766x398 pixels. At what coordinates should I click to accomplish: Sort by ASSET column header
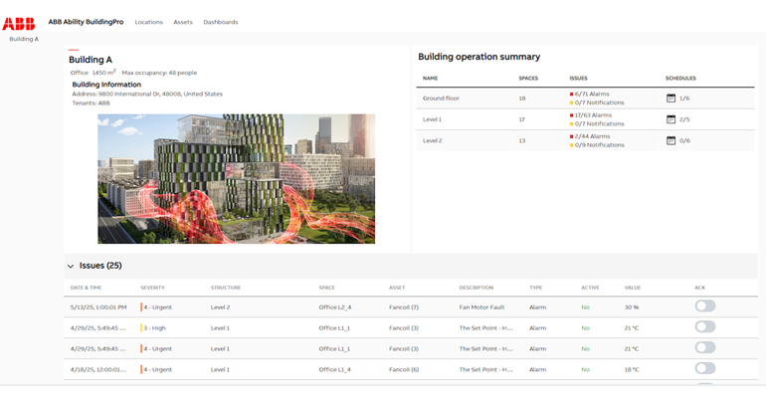397,288
